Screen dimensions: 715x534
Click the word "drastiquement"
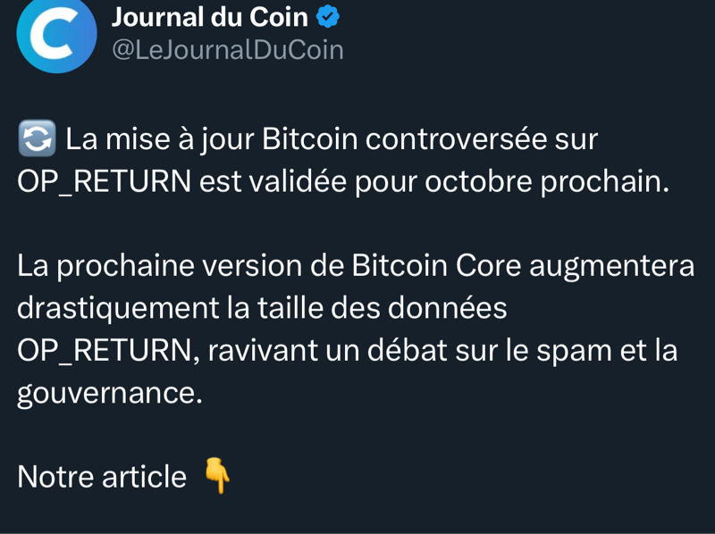[x=117, y=308]
